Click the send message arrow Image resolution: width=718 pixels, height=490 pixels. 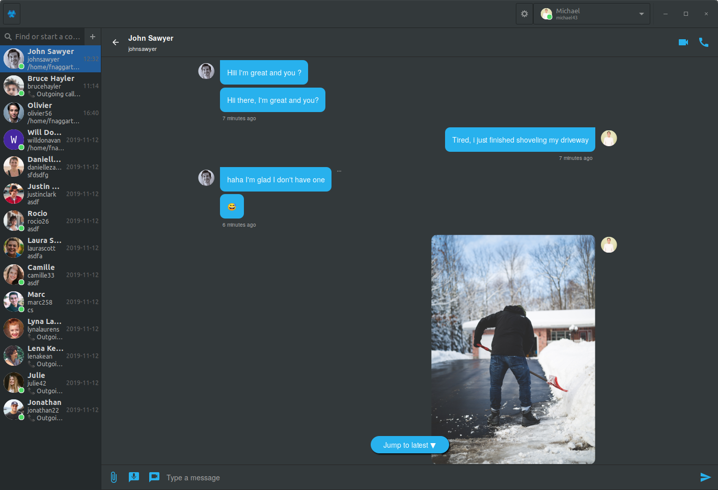click(705, 477)
